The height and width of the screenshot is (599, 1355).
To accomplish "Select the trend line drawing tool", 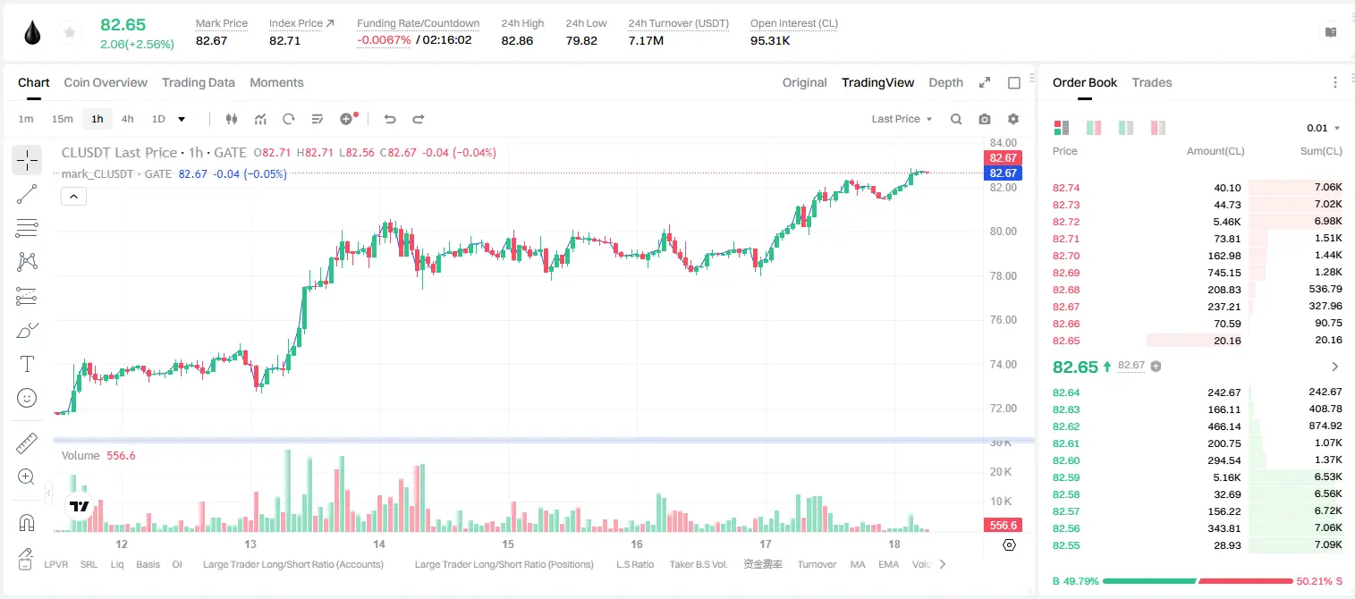I will coord(27,194).
